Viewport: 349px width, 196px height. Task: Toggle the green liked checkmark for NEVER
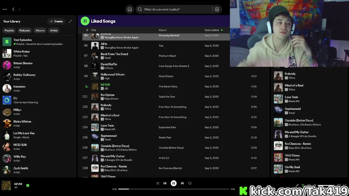tap(28, 185)
